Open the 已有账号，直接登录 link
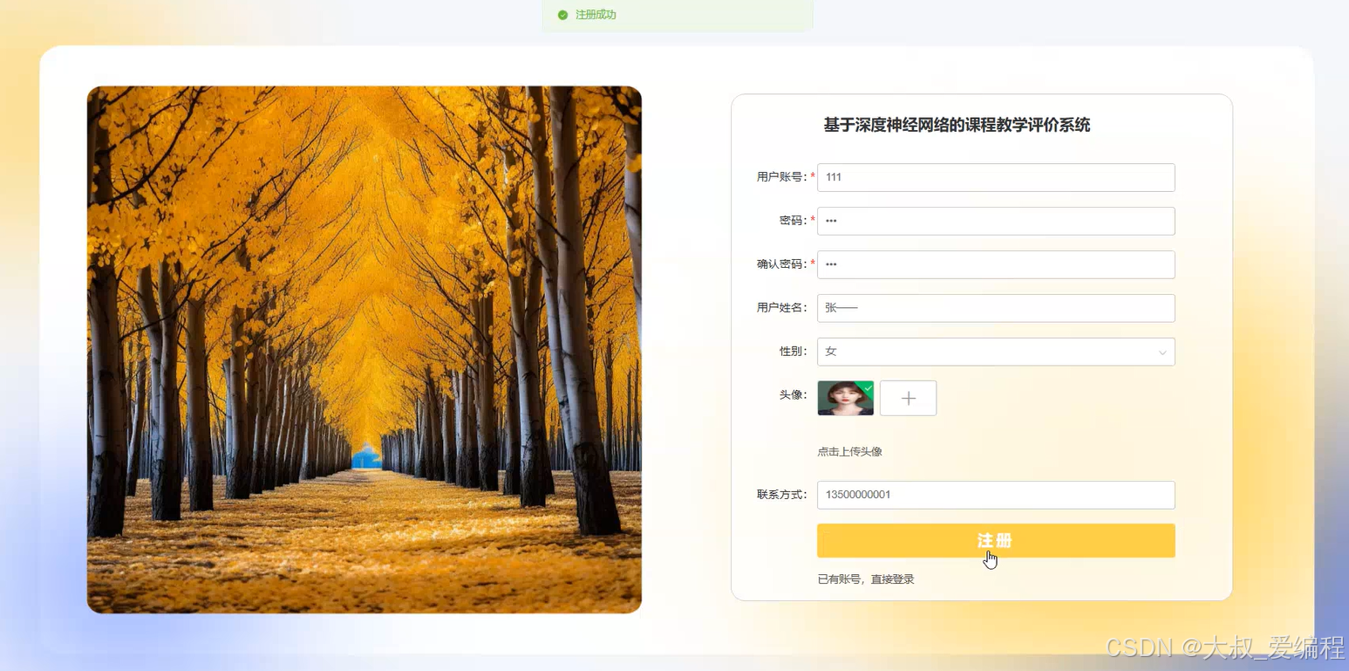This screenshot has width=1349, height=671. click(x=866, y=579)
